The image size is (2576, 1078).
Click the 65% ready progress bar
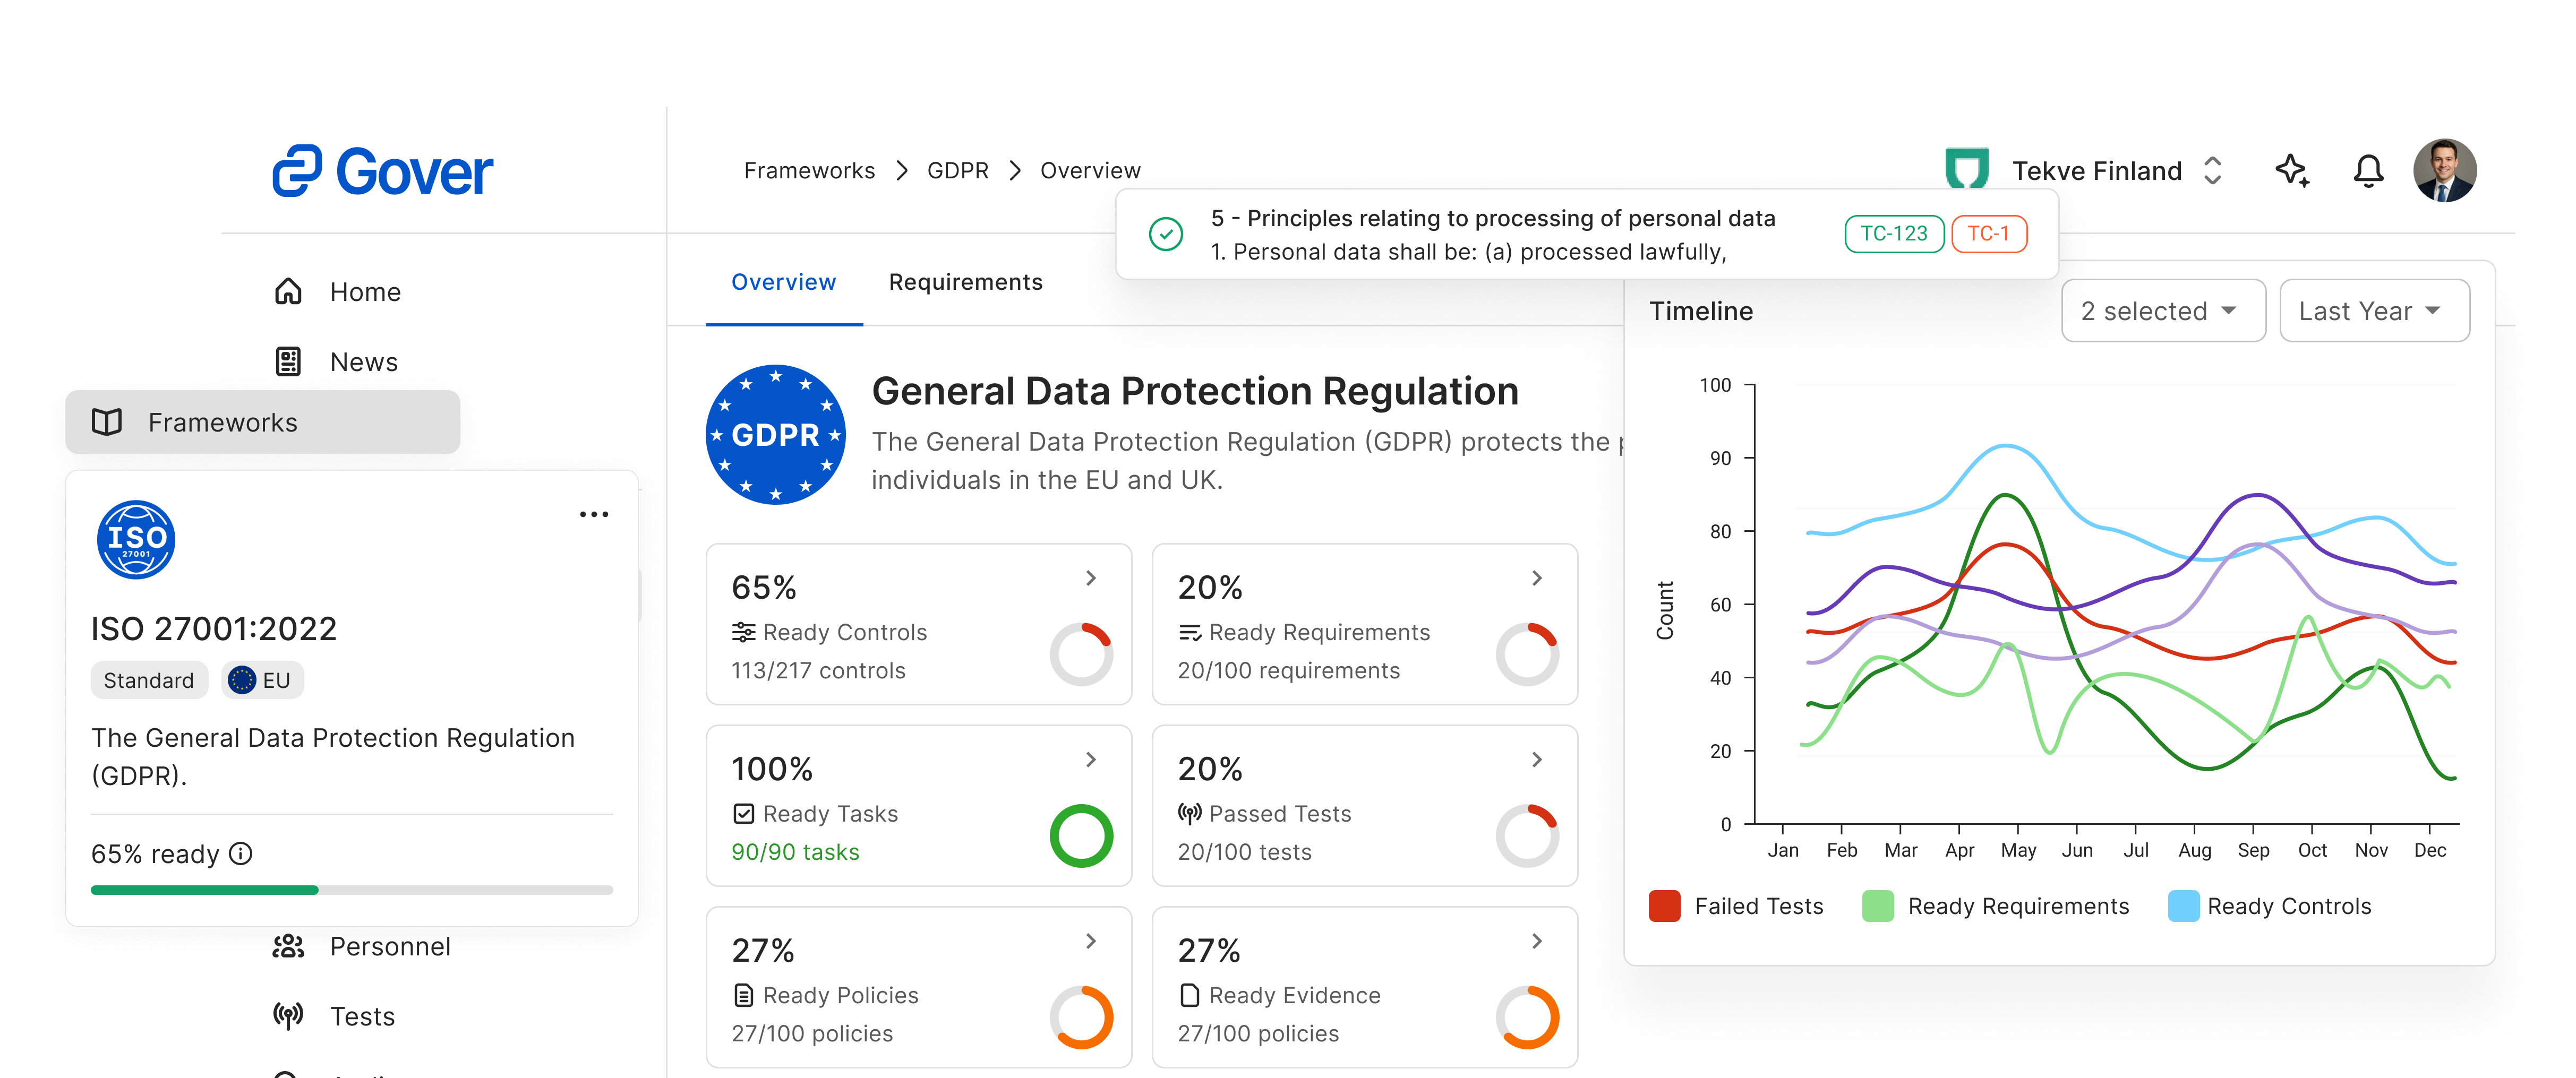click(x=351, y=889)
